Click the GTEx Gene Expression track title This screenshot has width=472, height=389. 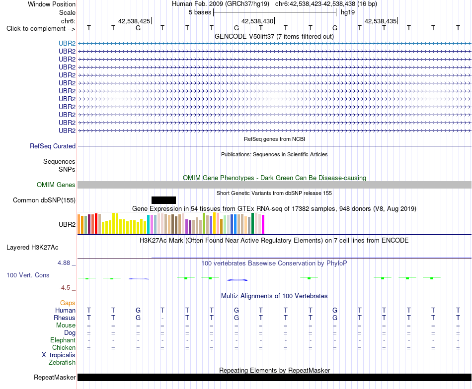tap(274, 208)
